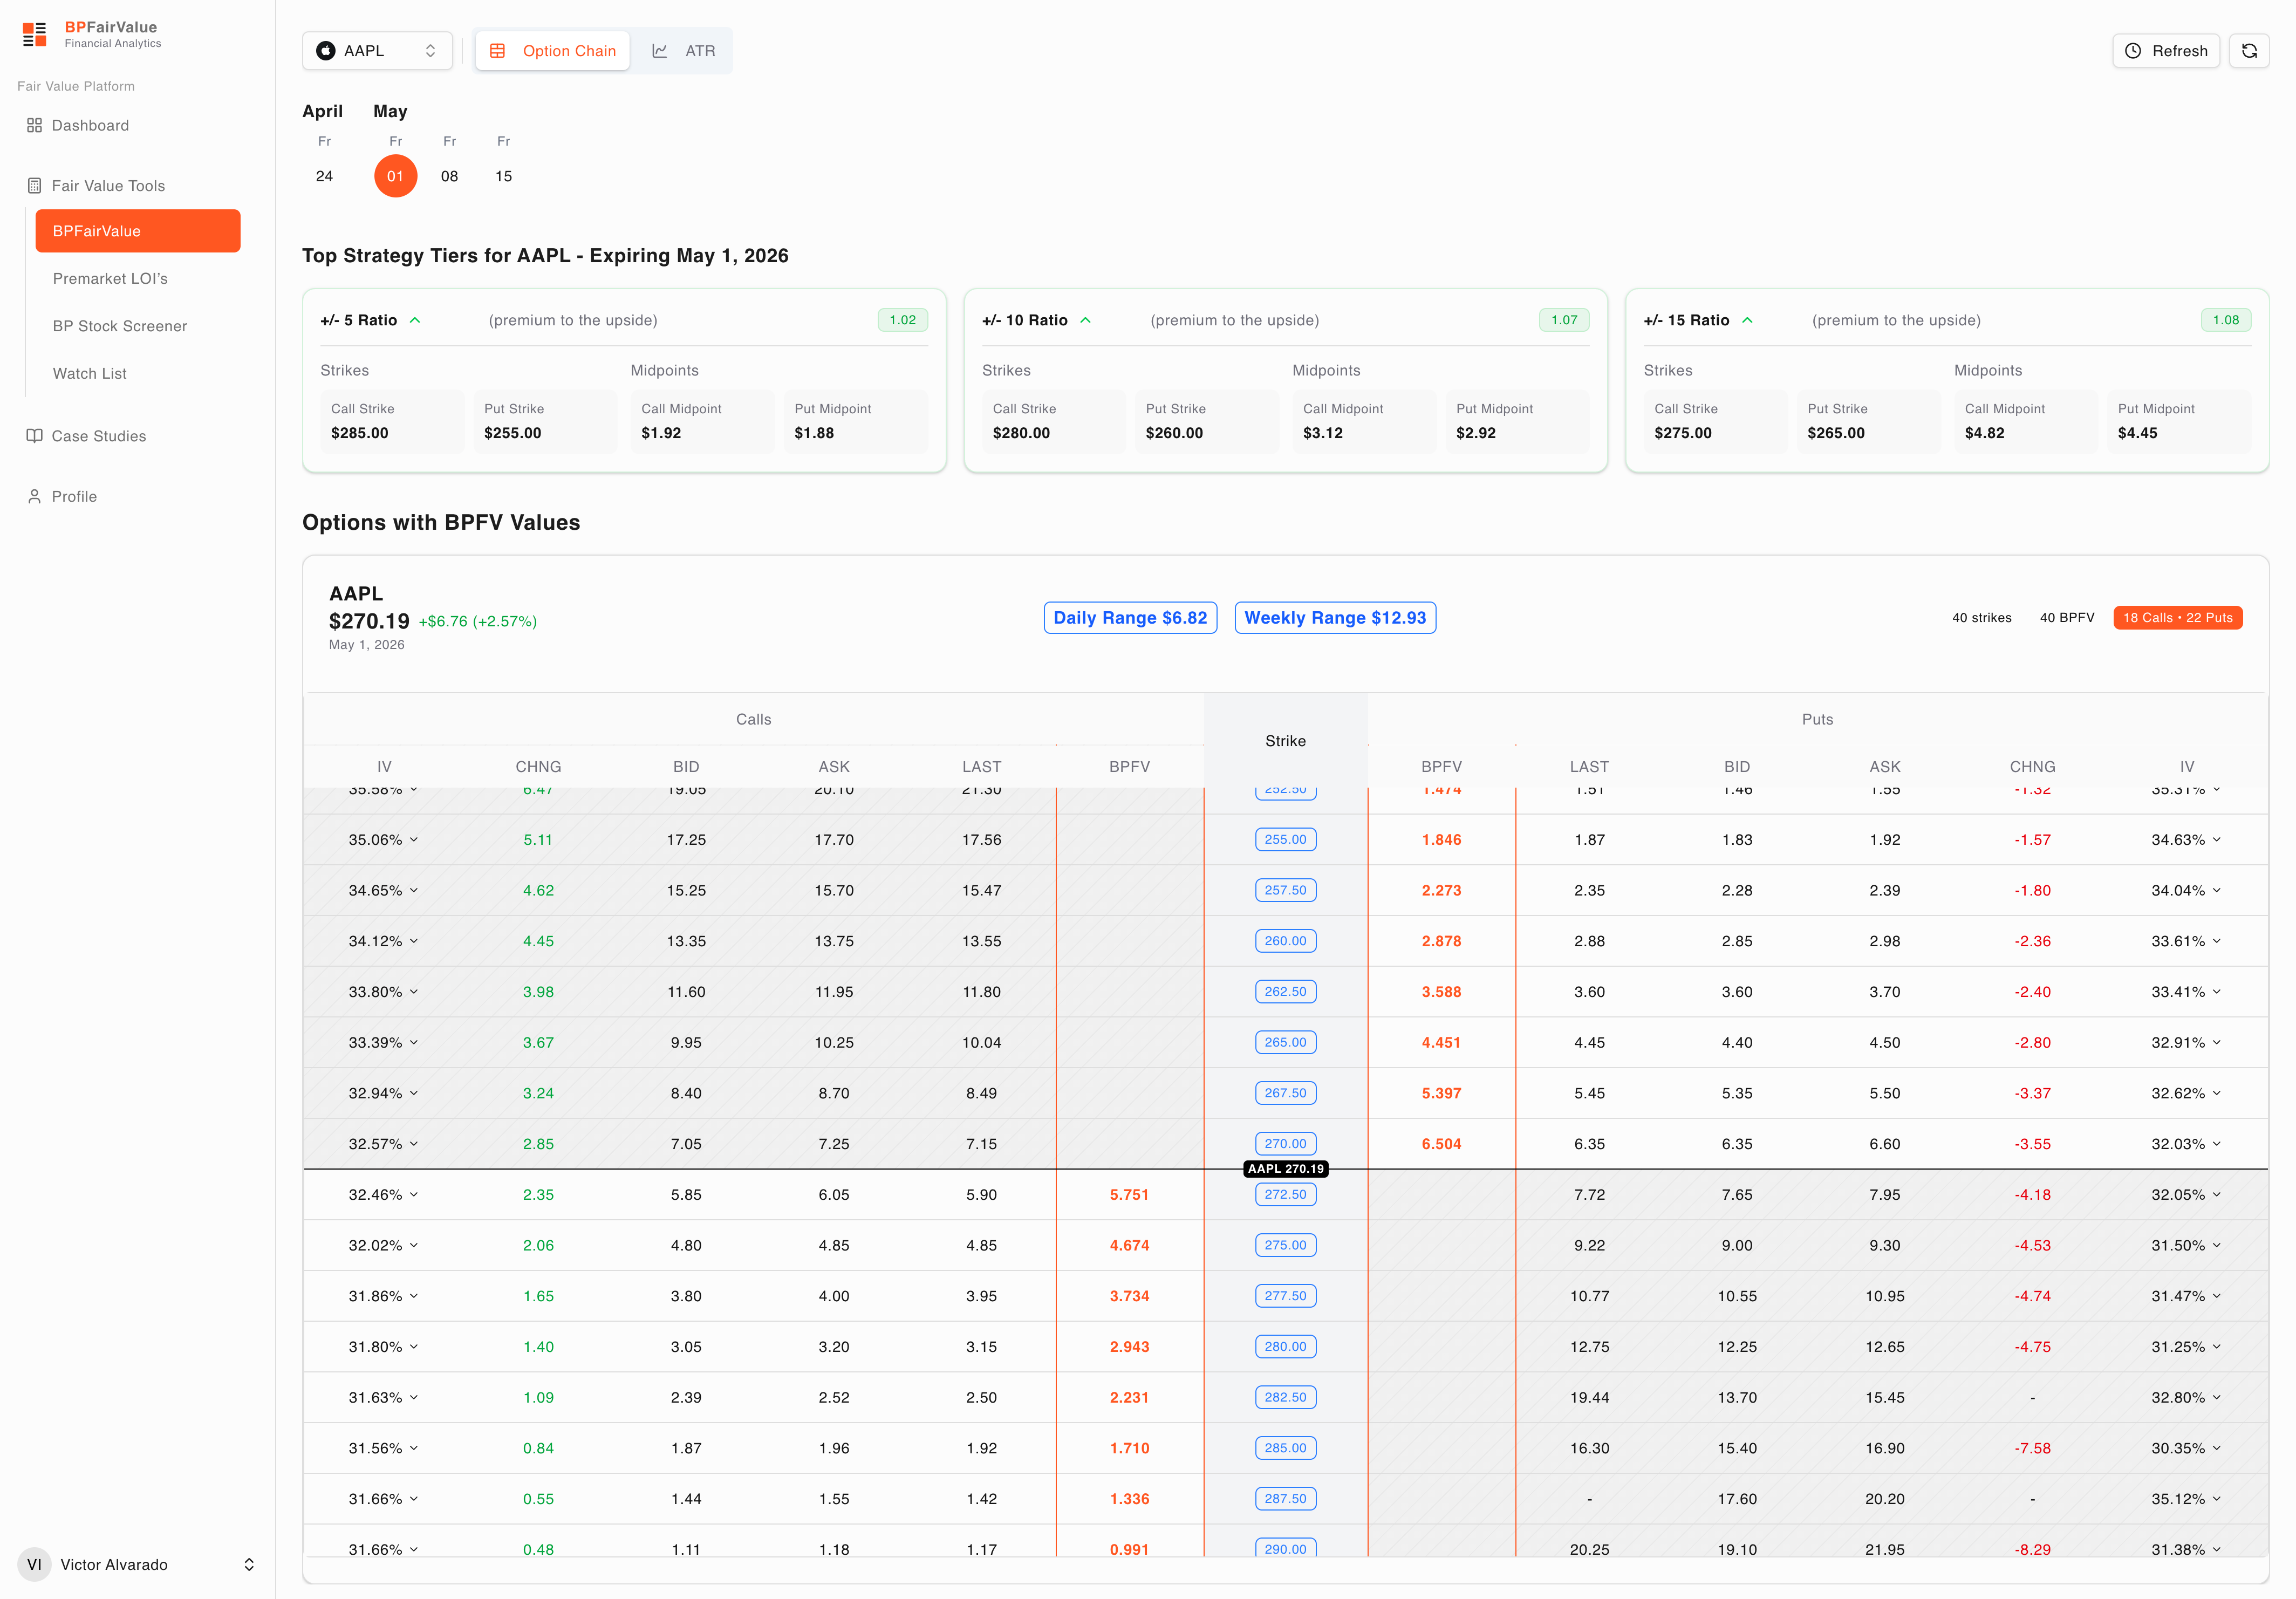Image resolution: width=2296 pixels, height=1599 pixels.
Task: Expand the 32.05% put IV chevron
Action: (x=2217, y=1195)
